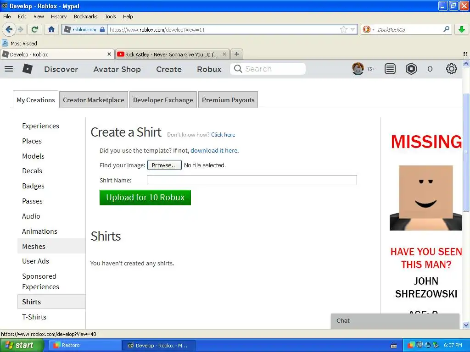Image resolution: width=470 pixels, height=352 pixels.
Task: Focus the Shirt Name input field
Action: (x=252, y=180)
